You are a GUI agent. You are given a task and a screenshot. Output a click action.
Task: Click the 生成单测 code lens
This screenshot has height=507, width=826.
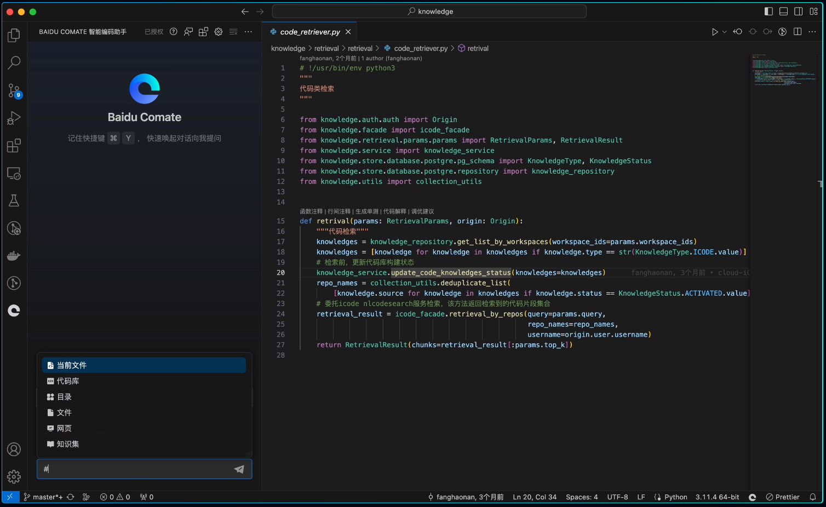367,211
